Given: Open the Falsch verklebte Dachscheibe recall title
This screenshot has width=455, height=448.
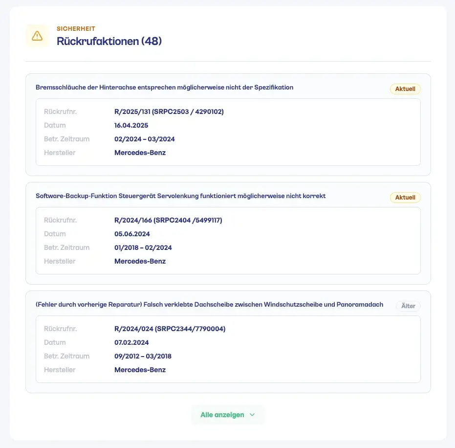Looking at the screenshot, I should [210, 305].
